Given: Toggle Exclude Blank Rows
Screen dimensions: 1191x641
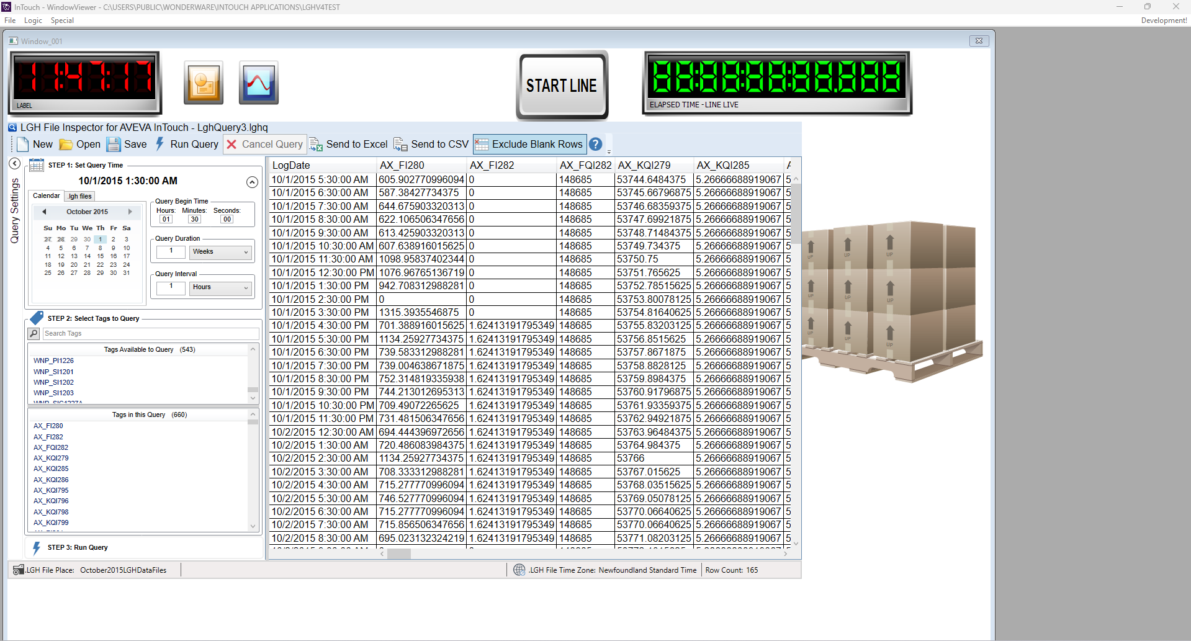Looking at the screenshot, I should point(529,144).
